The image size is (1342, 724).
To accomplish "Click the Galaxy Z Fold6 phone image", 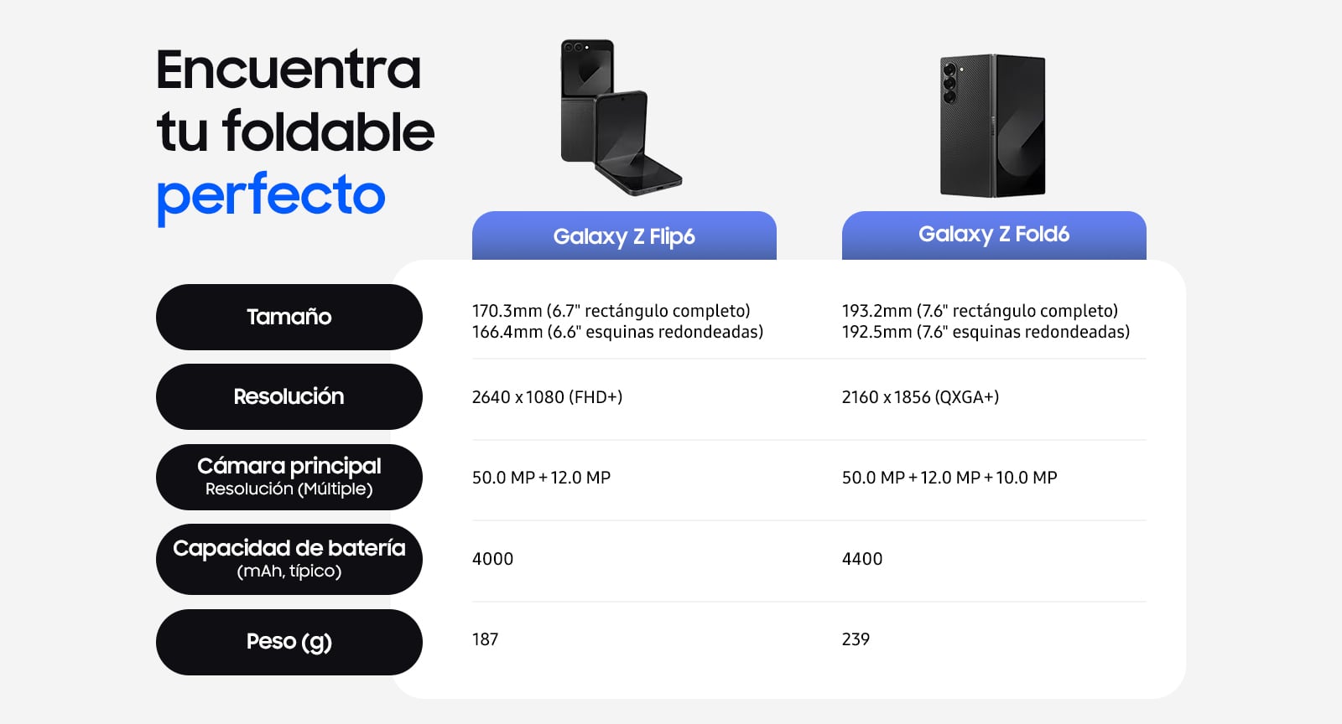I will (993, 126).
